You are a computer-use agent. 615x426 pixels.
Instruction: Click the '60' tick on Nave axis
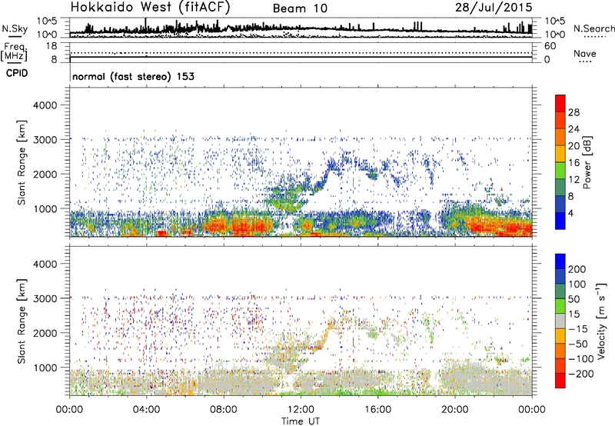coord(550,46)
